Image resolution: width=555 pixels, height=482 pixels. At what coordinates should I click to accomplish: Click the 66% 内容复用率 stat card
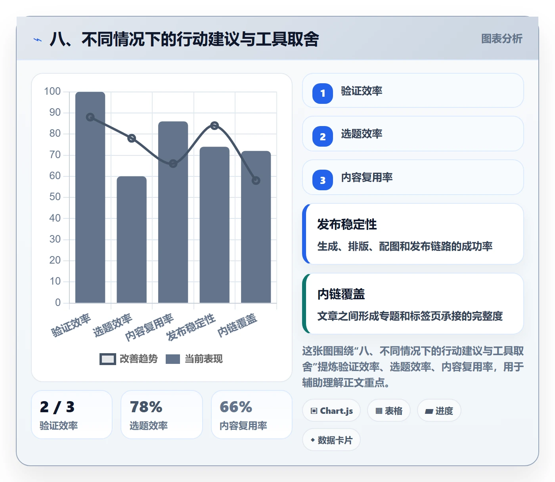(x=252, y=415)
